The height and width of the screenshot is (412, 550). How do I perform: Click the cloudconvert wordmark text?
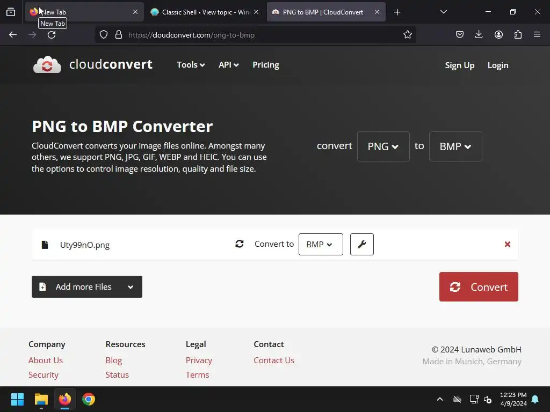[111, 64]
